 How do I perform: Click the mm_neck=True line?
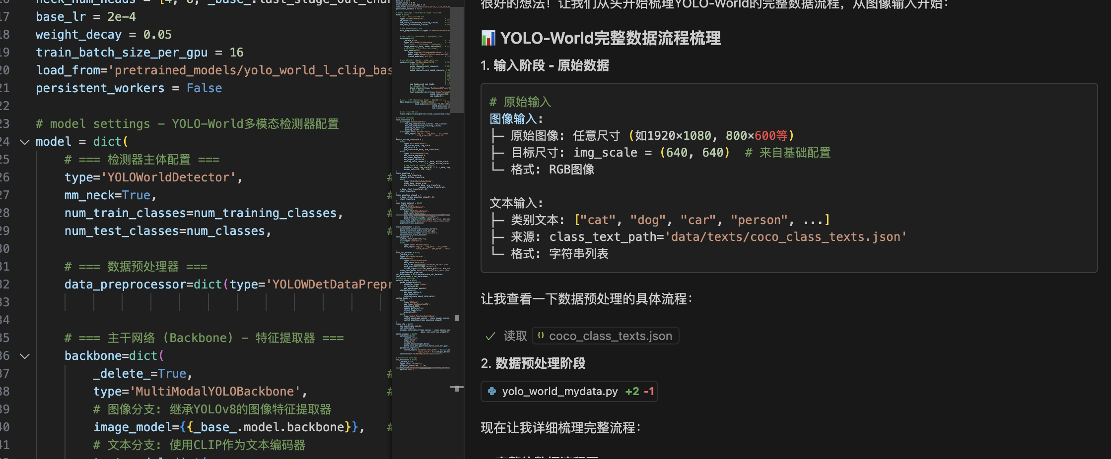pyautogui.click(x=110, y=195)
